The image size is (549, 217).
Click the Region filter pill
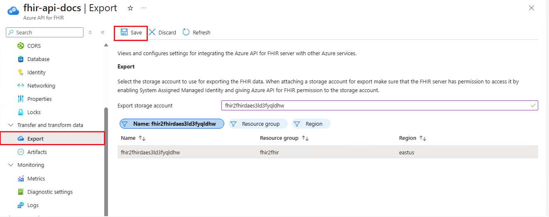pyautogui.click(x=311, y=124)
